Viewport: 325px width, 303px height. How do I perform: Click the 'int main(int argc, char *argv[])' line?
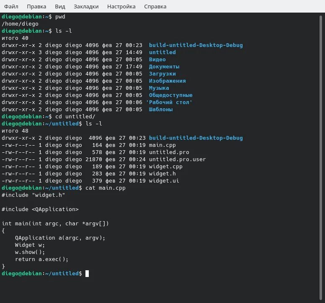tap(55, 223)
